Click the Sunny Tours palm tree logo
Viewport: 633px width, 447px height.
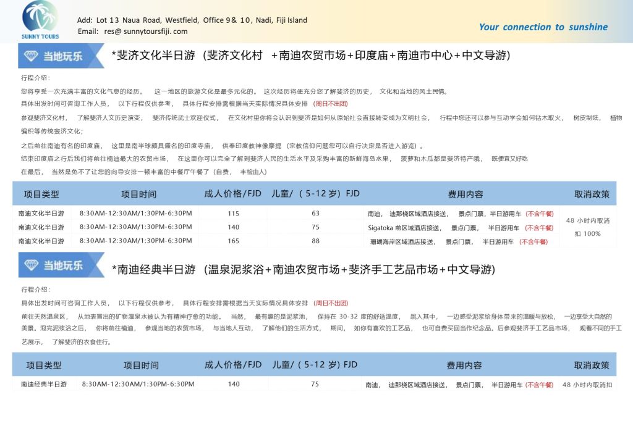click(40, 19)
